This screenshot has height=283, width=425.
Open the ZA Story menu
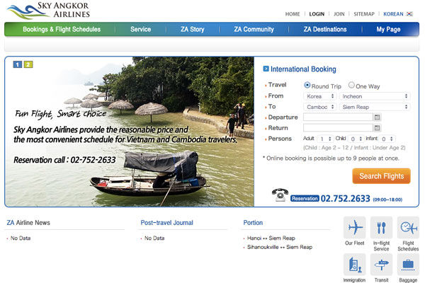coord(193,29)
